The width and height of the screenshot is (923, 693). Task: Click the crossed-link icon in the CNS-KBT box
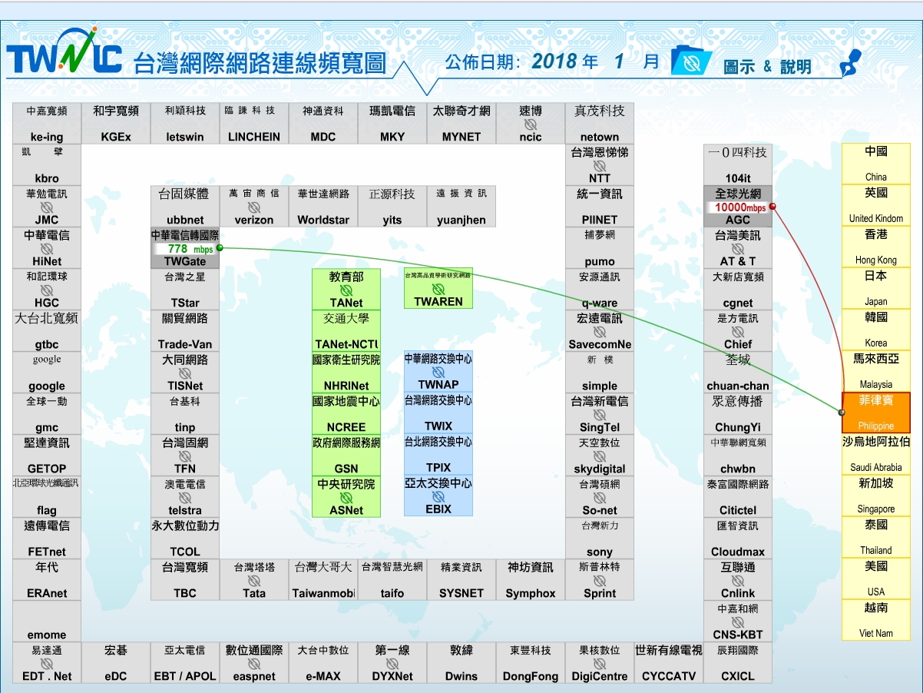click(x=738, y=622)
